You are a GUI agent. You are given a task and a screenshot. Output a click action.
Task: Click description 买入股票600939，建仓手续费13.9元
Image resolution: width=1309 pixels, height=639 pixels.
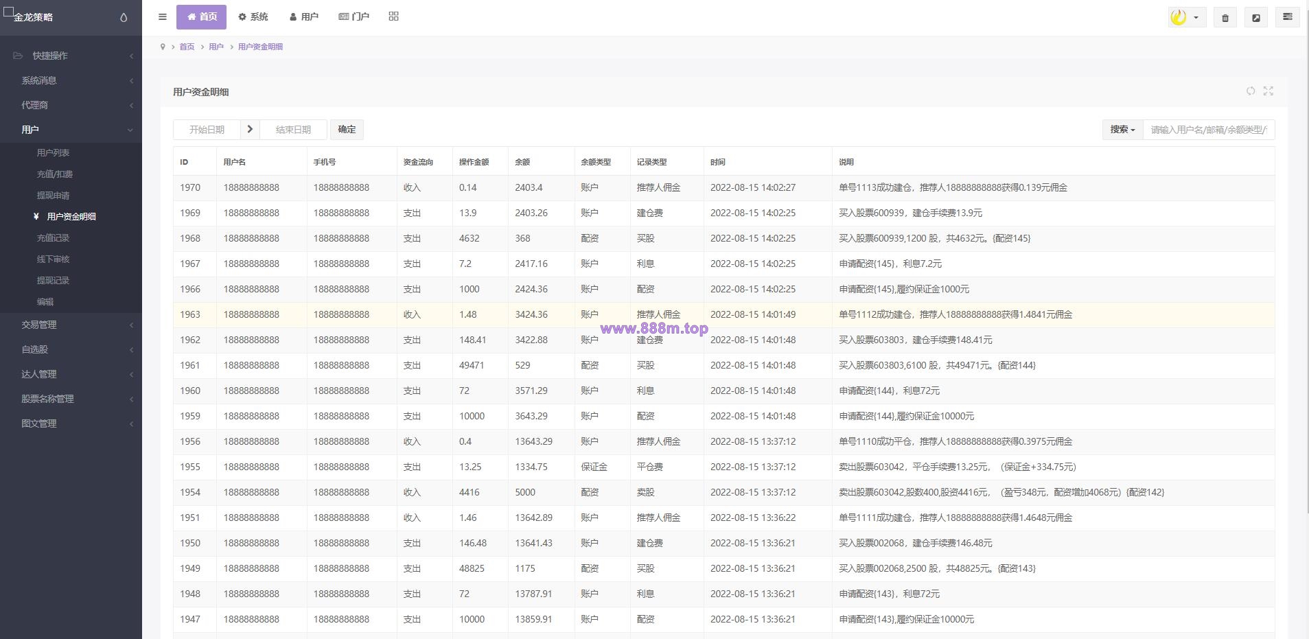910,213
